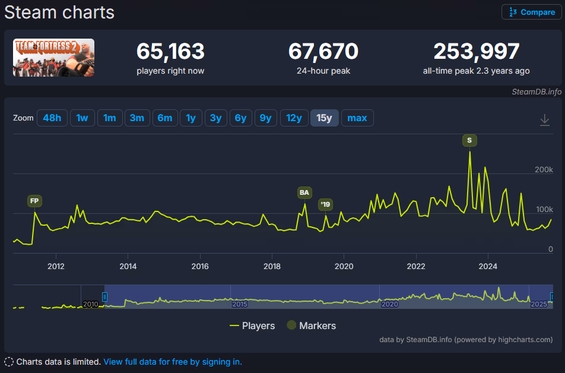Click the chart download arrow icon
The width and height of the screenshot is (565, 373).
tap(544, 120)
